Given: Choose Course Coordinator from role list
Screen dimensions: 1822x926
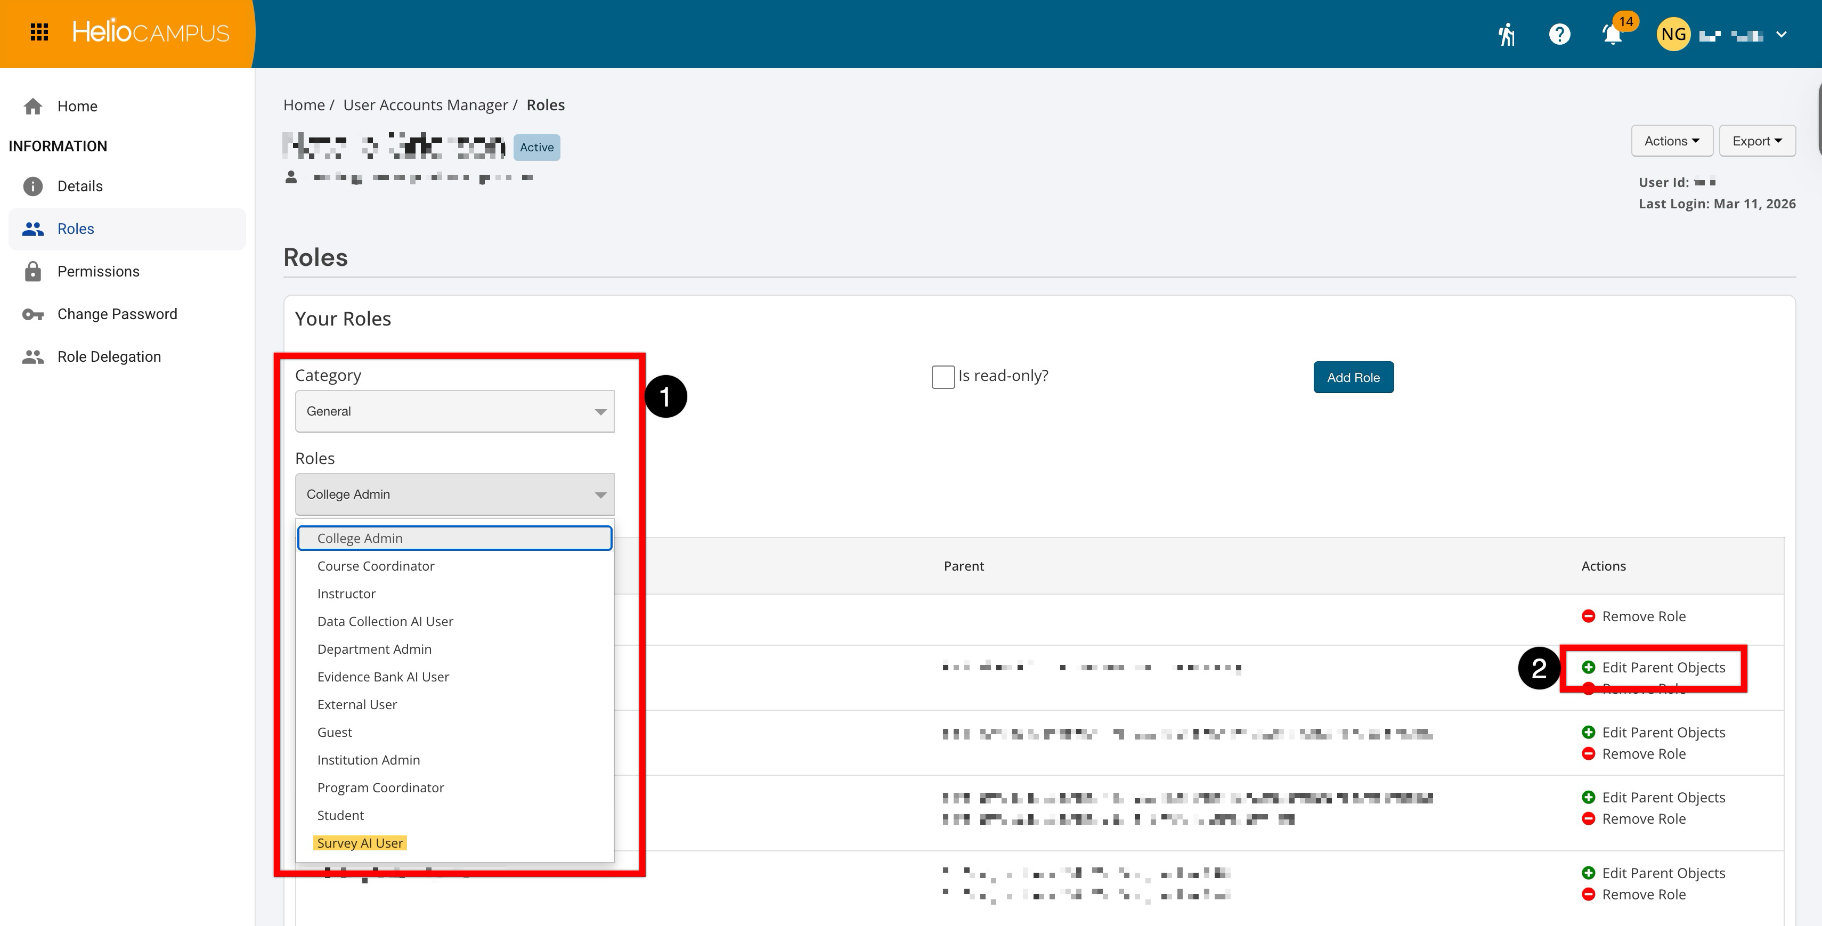Looking at the screenshot, I should coord(376,566).
